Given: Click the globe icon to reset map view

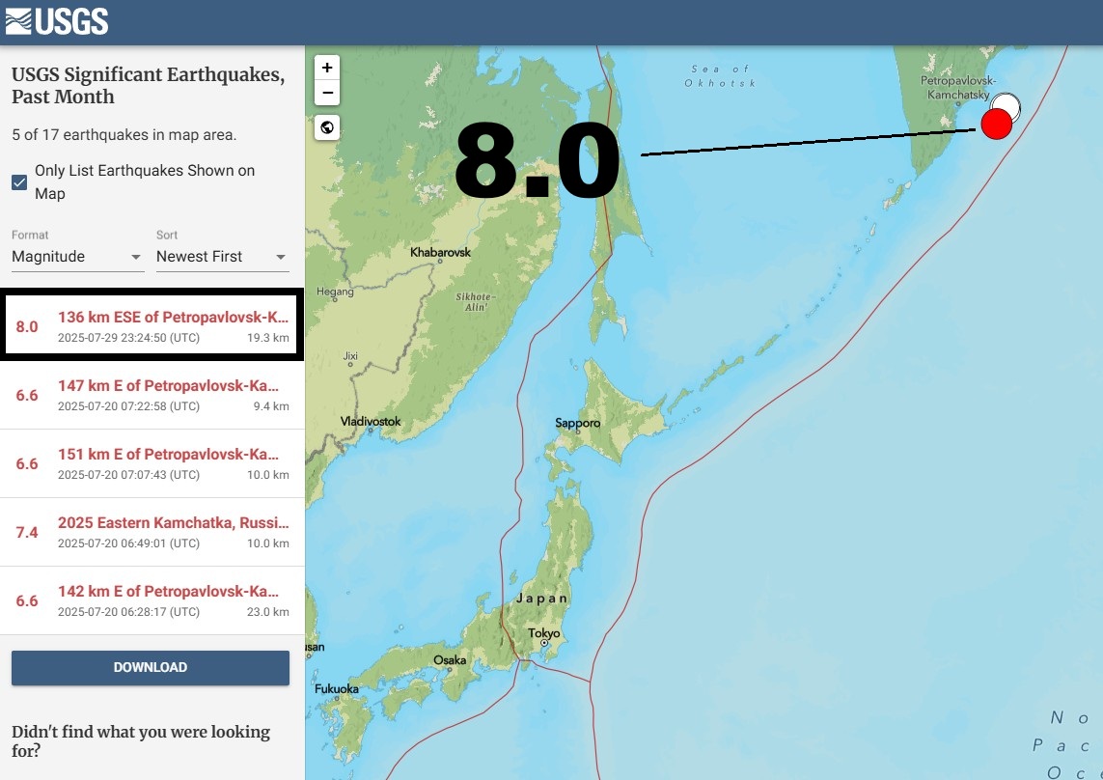Looking at the screenshot, I should 326,126.
